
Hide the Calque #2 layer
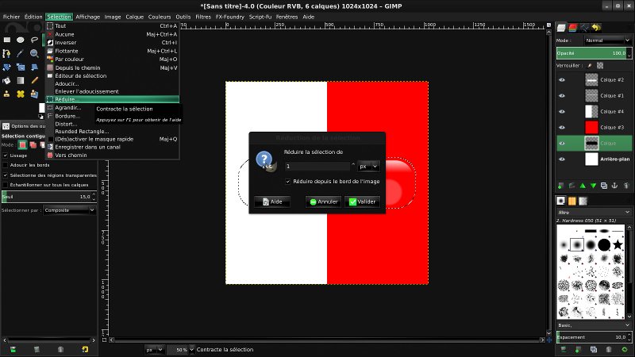[562, 80]
